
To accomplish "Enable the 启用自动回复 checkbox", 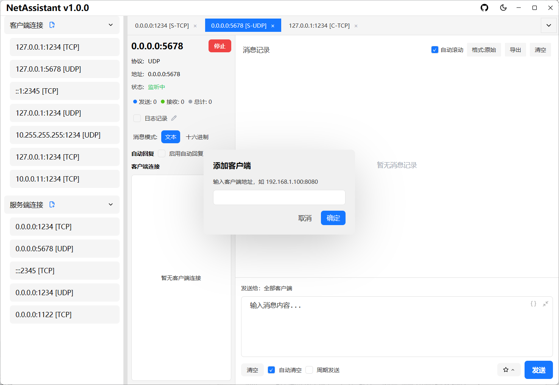I will point(162,153).
